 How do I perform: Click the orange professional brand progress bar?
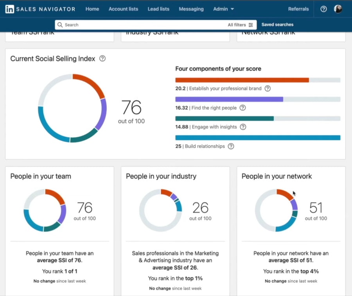pyautogui.click(x=242, y=80)
